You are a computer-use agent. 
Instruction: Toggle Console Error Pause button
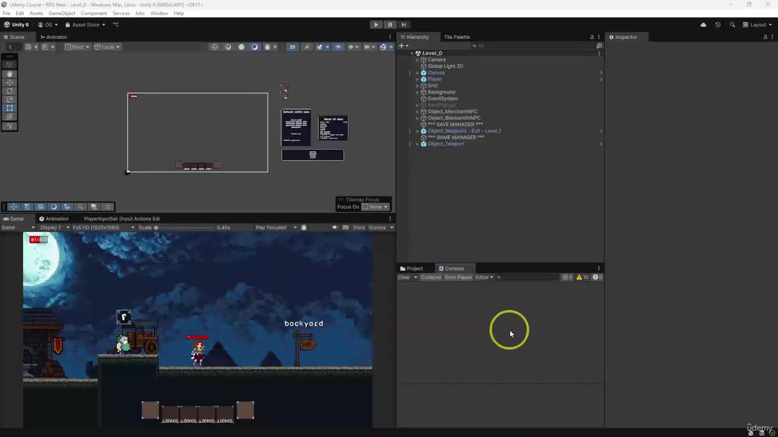tap(458, 277)
